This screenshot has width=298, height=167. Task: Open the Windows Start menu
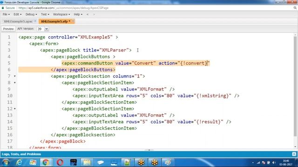click(x=6, y=162)
